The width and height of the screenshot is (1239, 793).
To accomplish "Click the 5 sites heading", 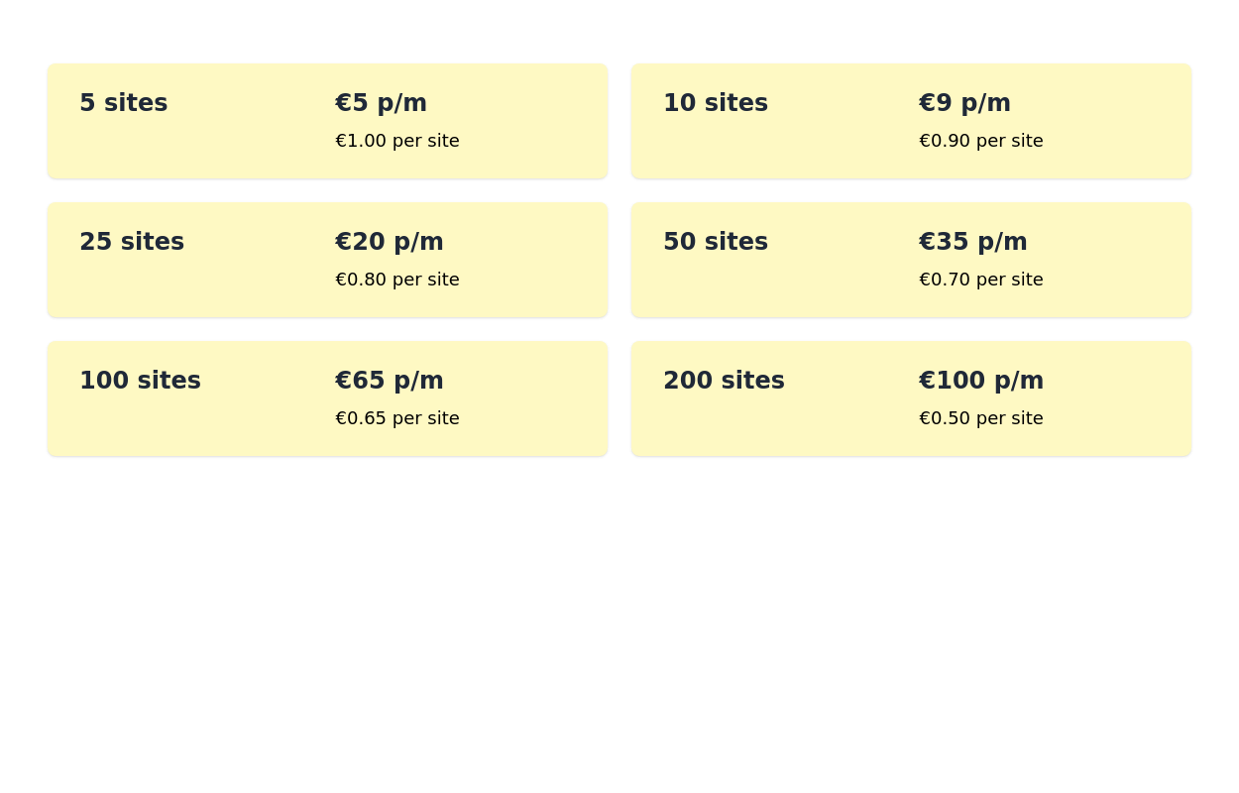I will (123, 102).
